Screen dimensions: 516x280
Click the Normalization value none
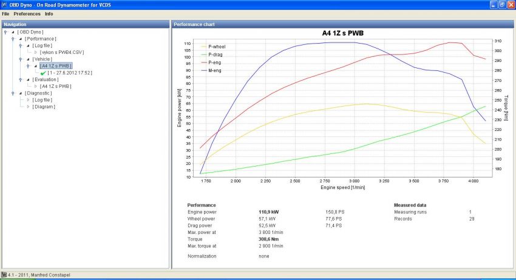264,256
